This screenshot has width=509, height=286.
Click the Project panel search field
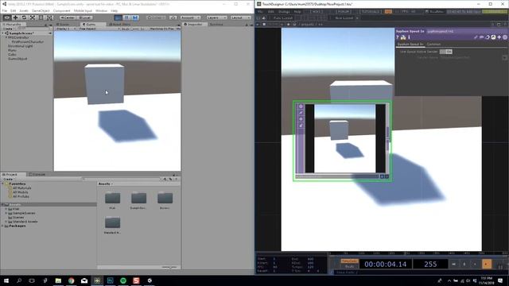pyautogui.click(x=121, y=179)
